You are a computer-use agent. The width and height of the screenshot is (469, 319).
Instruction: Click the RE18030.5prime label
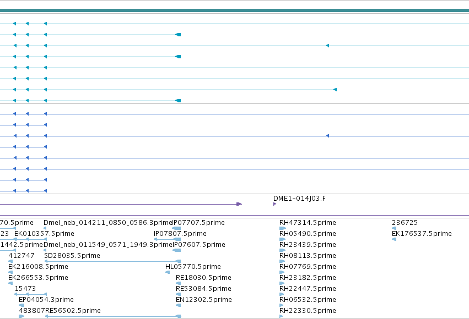click(203, 278)
